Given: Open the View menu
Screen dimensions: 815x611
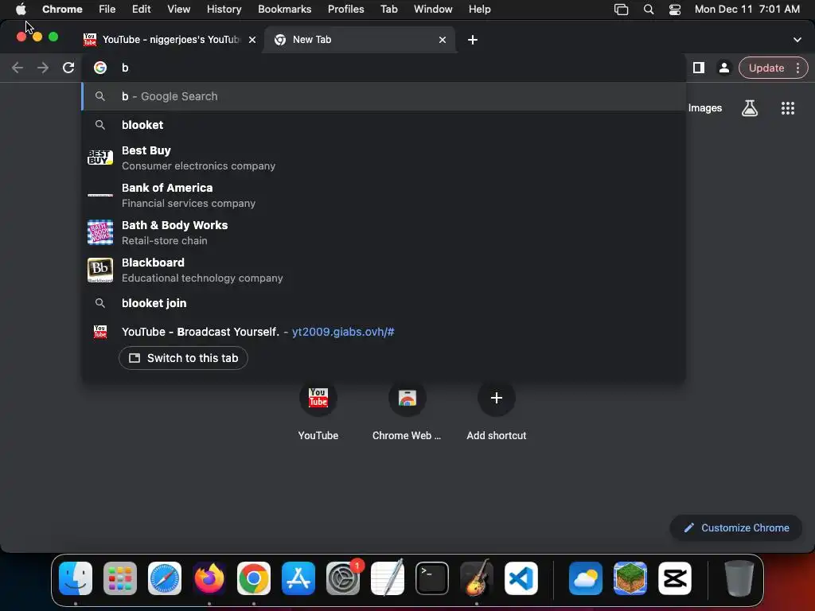Looking at the screenshot, I should [178, 9].
